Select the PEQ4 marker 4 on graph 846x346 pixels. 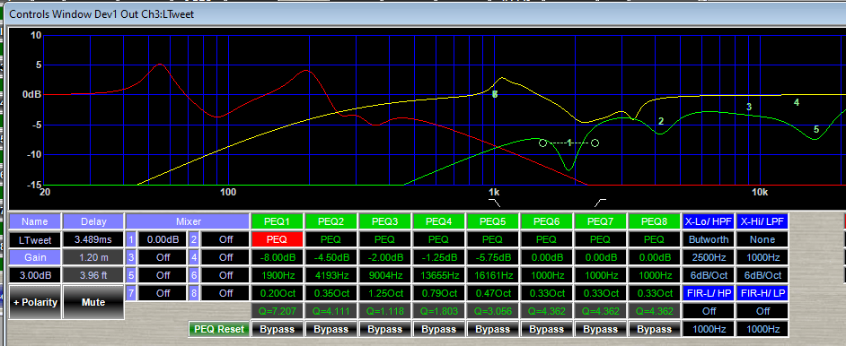coord(797,102)
